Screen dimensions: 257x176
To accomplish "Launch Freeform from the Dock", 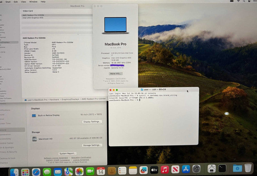I will 144,170.
